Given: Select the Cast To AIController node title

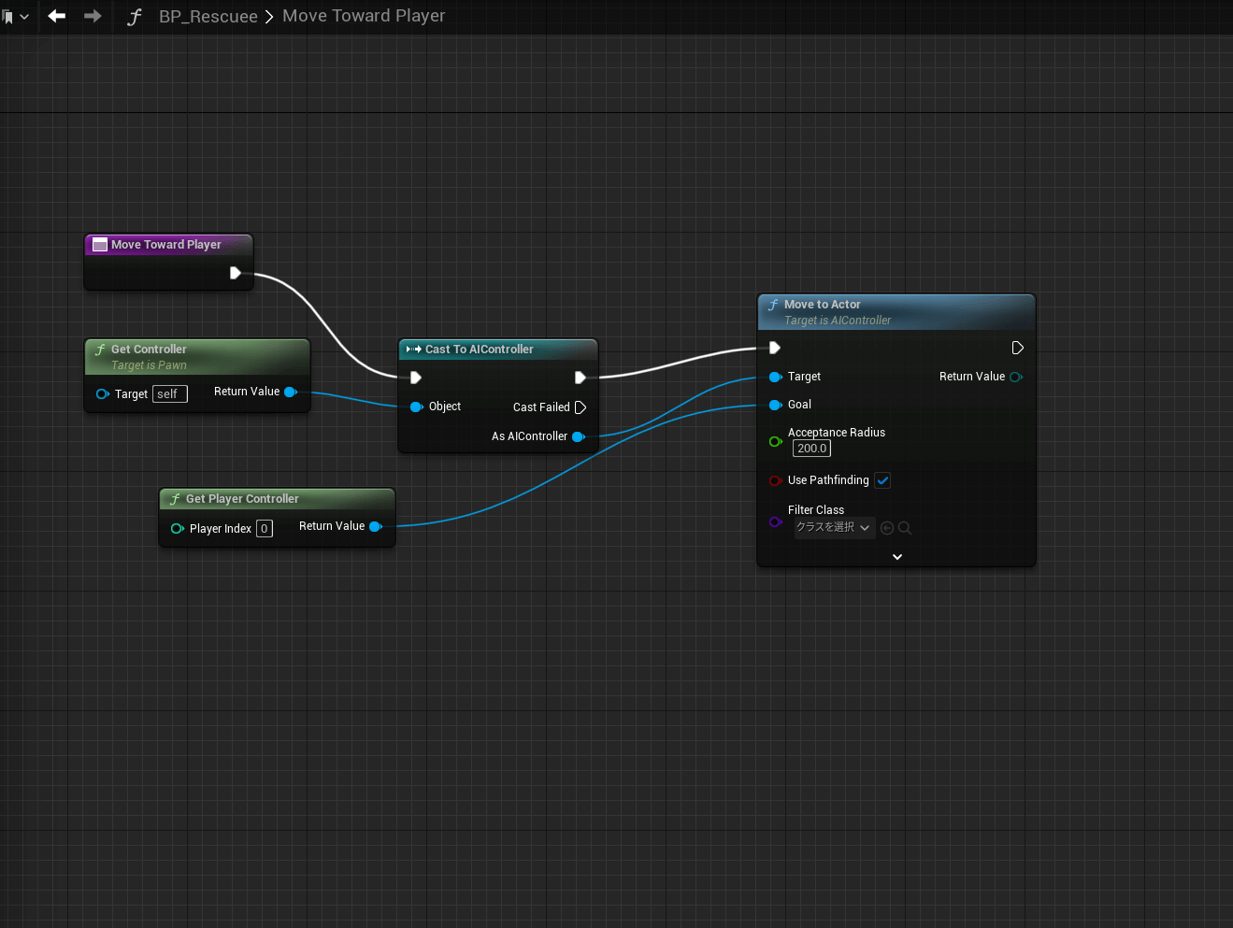Looking at the screenshot, I should pos(479,350).
